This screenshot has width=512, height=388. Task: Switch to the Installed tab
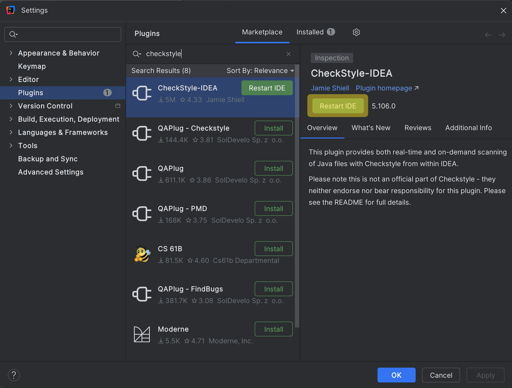pos(316,32)
